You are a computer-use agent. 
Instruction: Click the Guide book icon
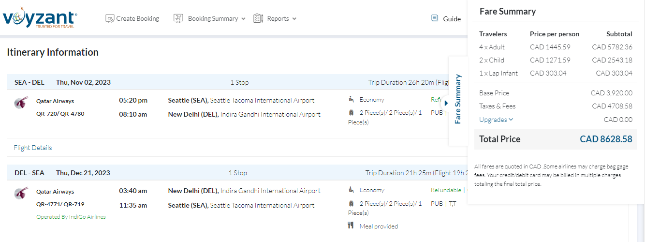pyautogui.click(x=435, y=18)
